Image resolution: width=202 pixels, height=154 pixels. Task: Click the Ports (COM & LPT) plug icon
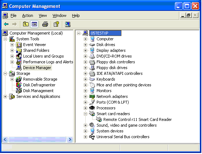click(92, 102)
